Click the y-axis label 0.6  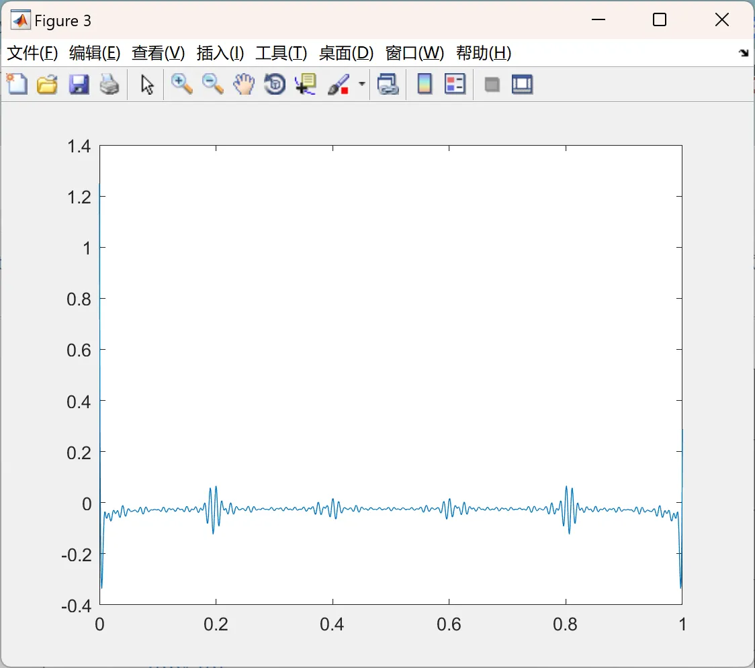(x=79, y=350)
